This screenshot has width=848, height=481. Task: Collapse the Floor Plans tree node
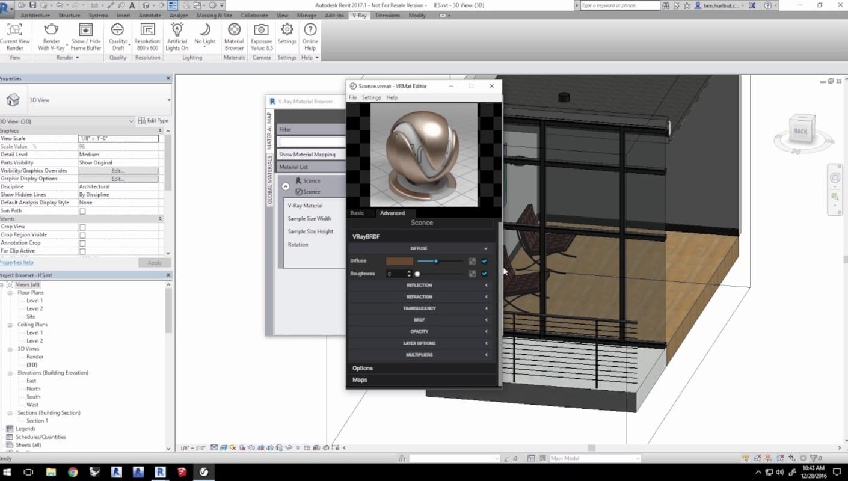click(x=10, y=293)
